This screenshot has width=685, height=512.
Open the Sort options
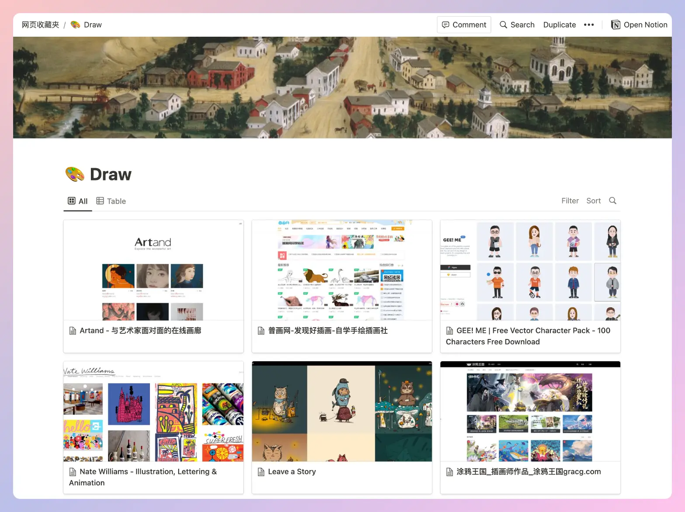click(x=593, y=201)
